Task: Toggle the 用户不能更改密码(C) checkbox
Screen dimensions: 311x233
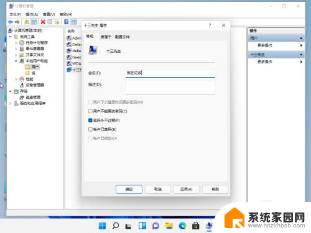Action: pyautogui.click(x=90, y=111)
